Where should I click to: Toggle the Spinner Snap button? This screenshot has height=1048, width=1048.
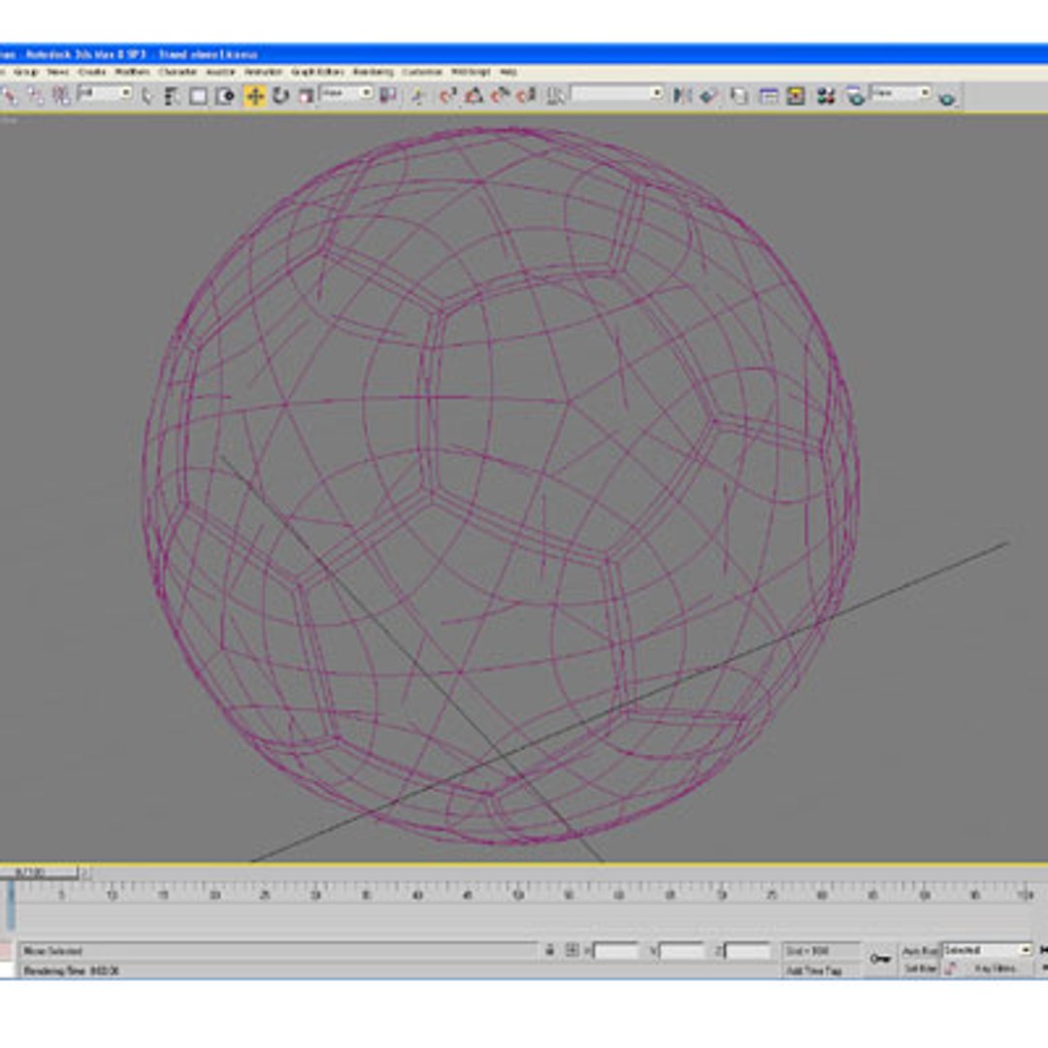[527, 95]
